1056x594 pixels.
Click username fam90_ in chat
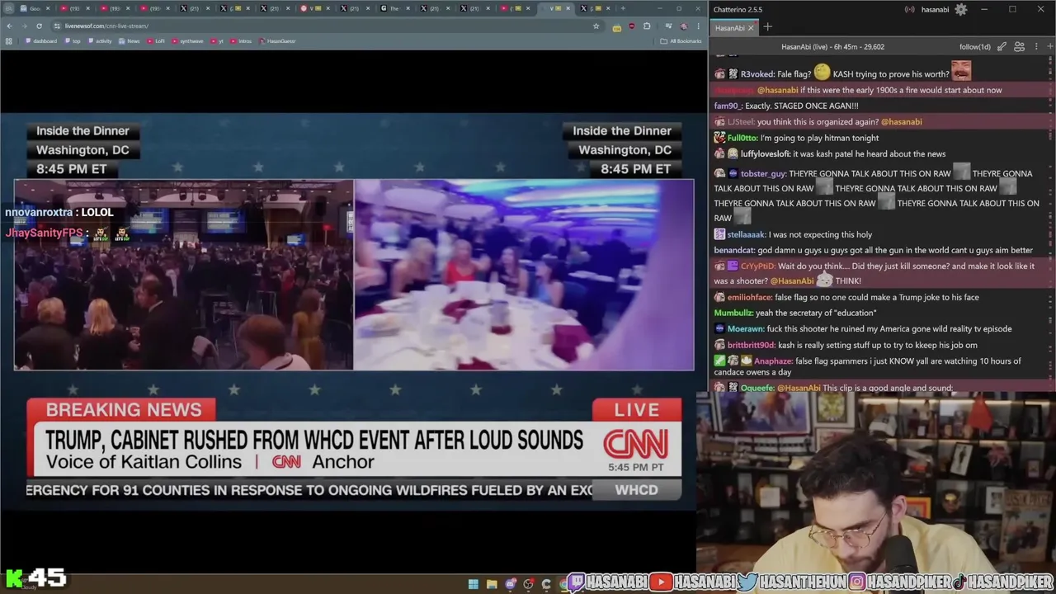728,106
